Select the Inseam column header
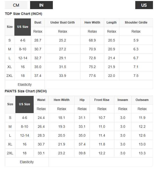 [x=123, y=100]
